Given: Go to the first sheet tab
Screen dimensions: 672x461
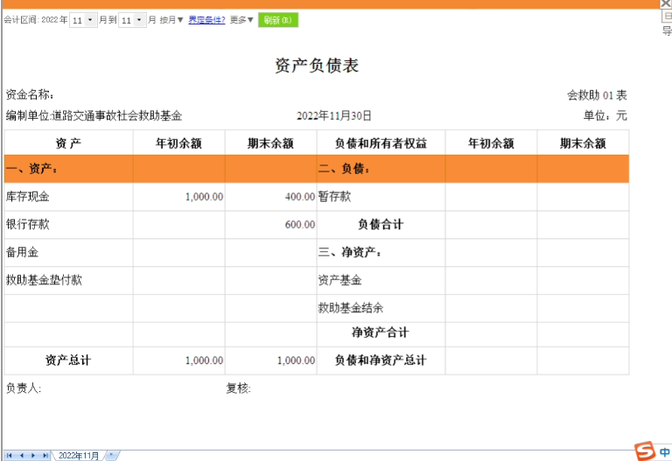Looking at the screenshot, I should click(x=10, y=456).
